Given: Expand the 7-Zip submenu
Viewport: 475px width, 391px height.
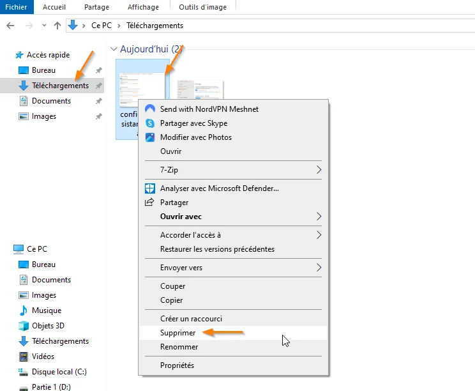Looking at the screenshot, I should pyautogui.click(x=233, y=170).
